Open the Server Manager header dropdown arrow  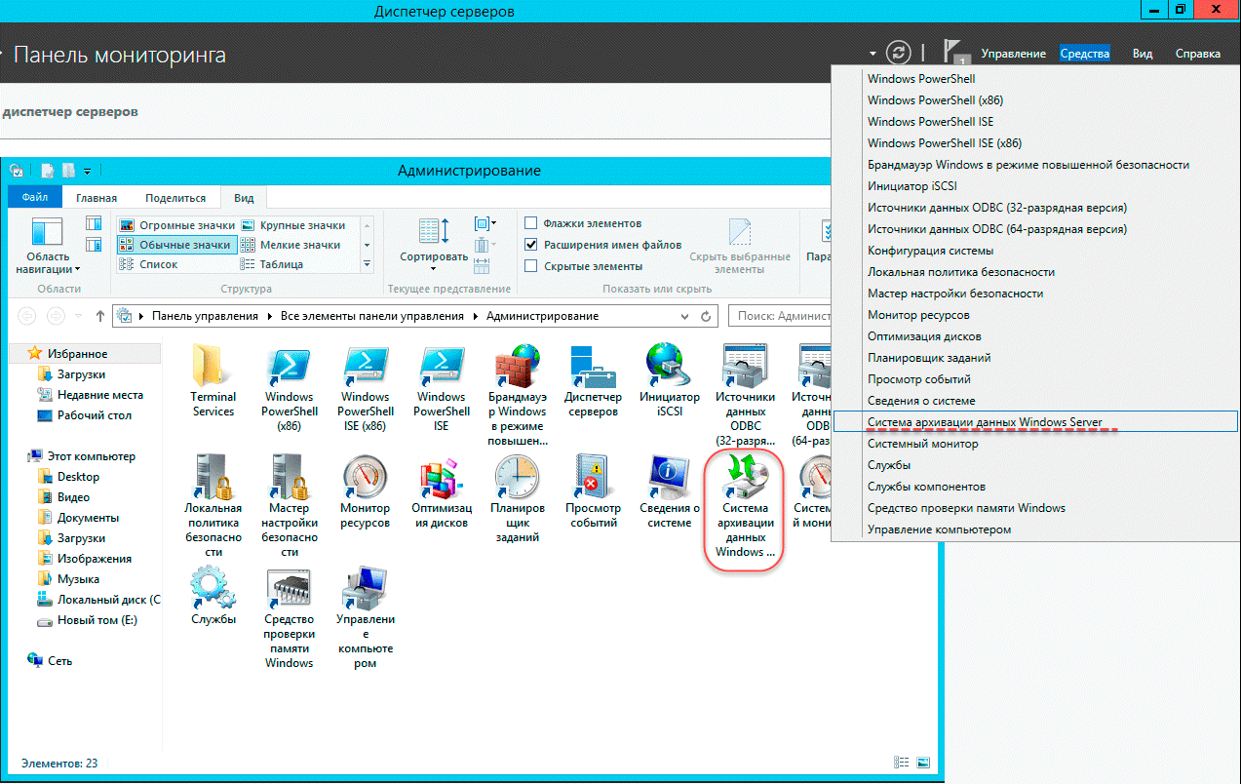click(x=873, y=54)
